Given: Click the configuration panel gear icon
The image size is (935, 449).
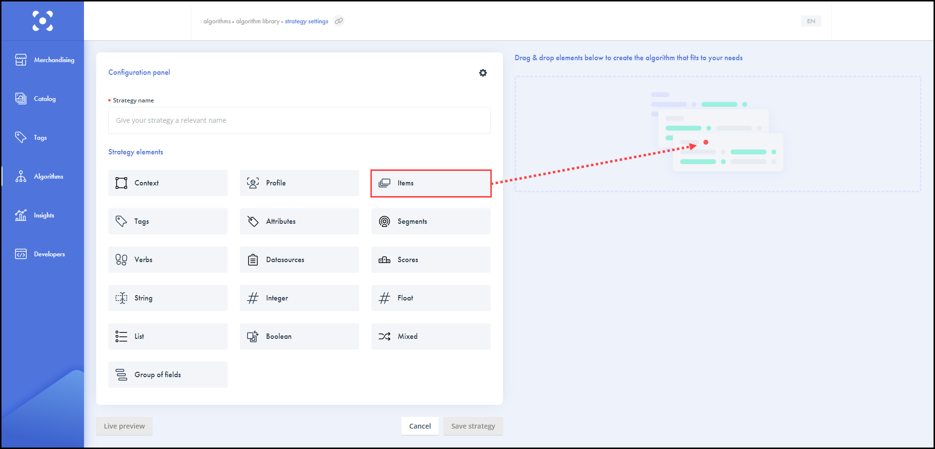Looking at the screenshot, I should [483, 73].
